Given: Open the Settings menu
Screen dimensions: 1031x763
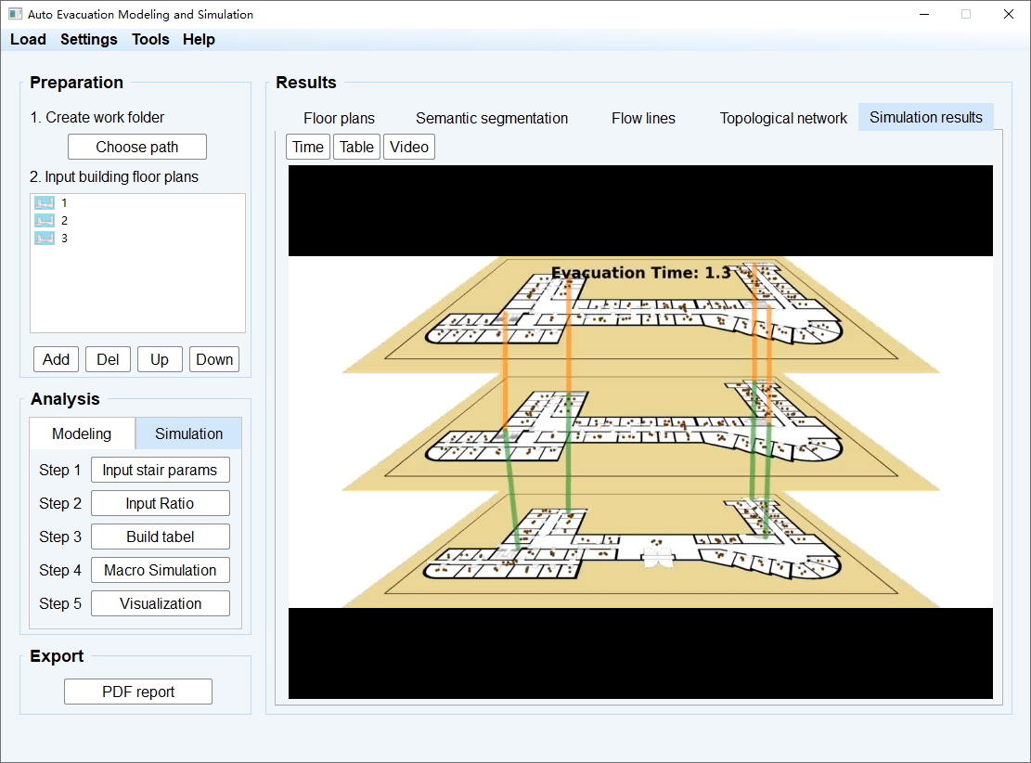Looking at the screenshot, I should (x=89, y=40).
